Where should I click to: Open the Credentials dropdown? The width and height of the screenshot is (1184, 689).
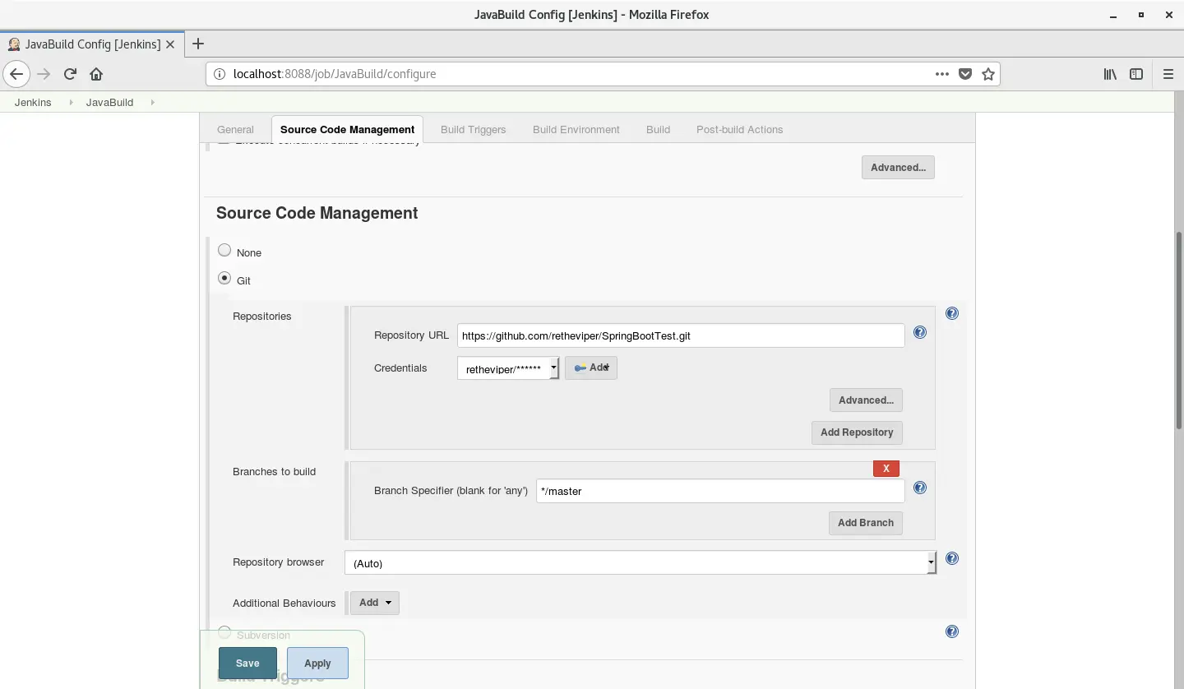pyautogui.click(x=508, y=368)
